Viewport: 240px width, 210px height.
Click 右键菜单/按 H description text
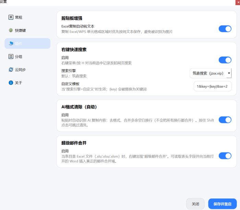[96, 63]
